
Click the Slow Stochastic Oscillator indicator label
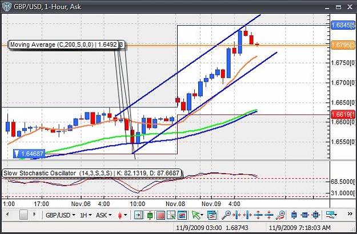pos(91,174)
